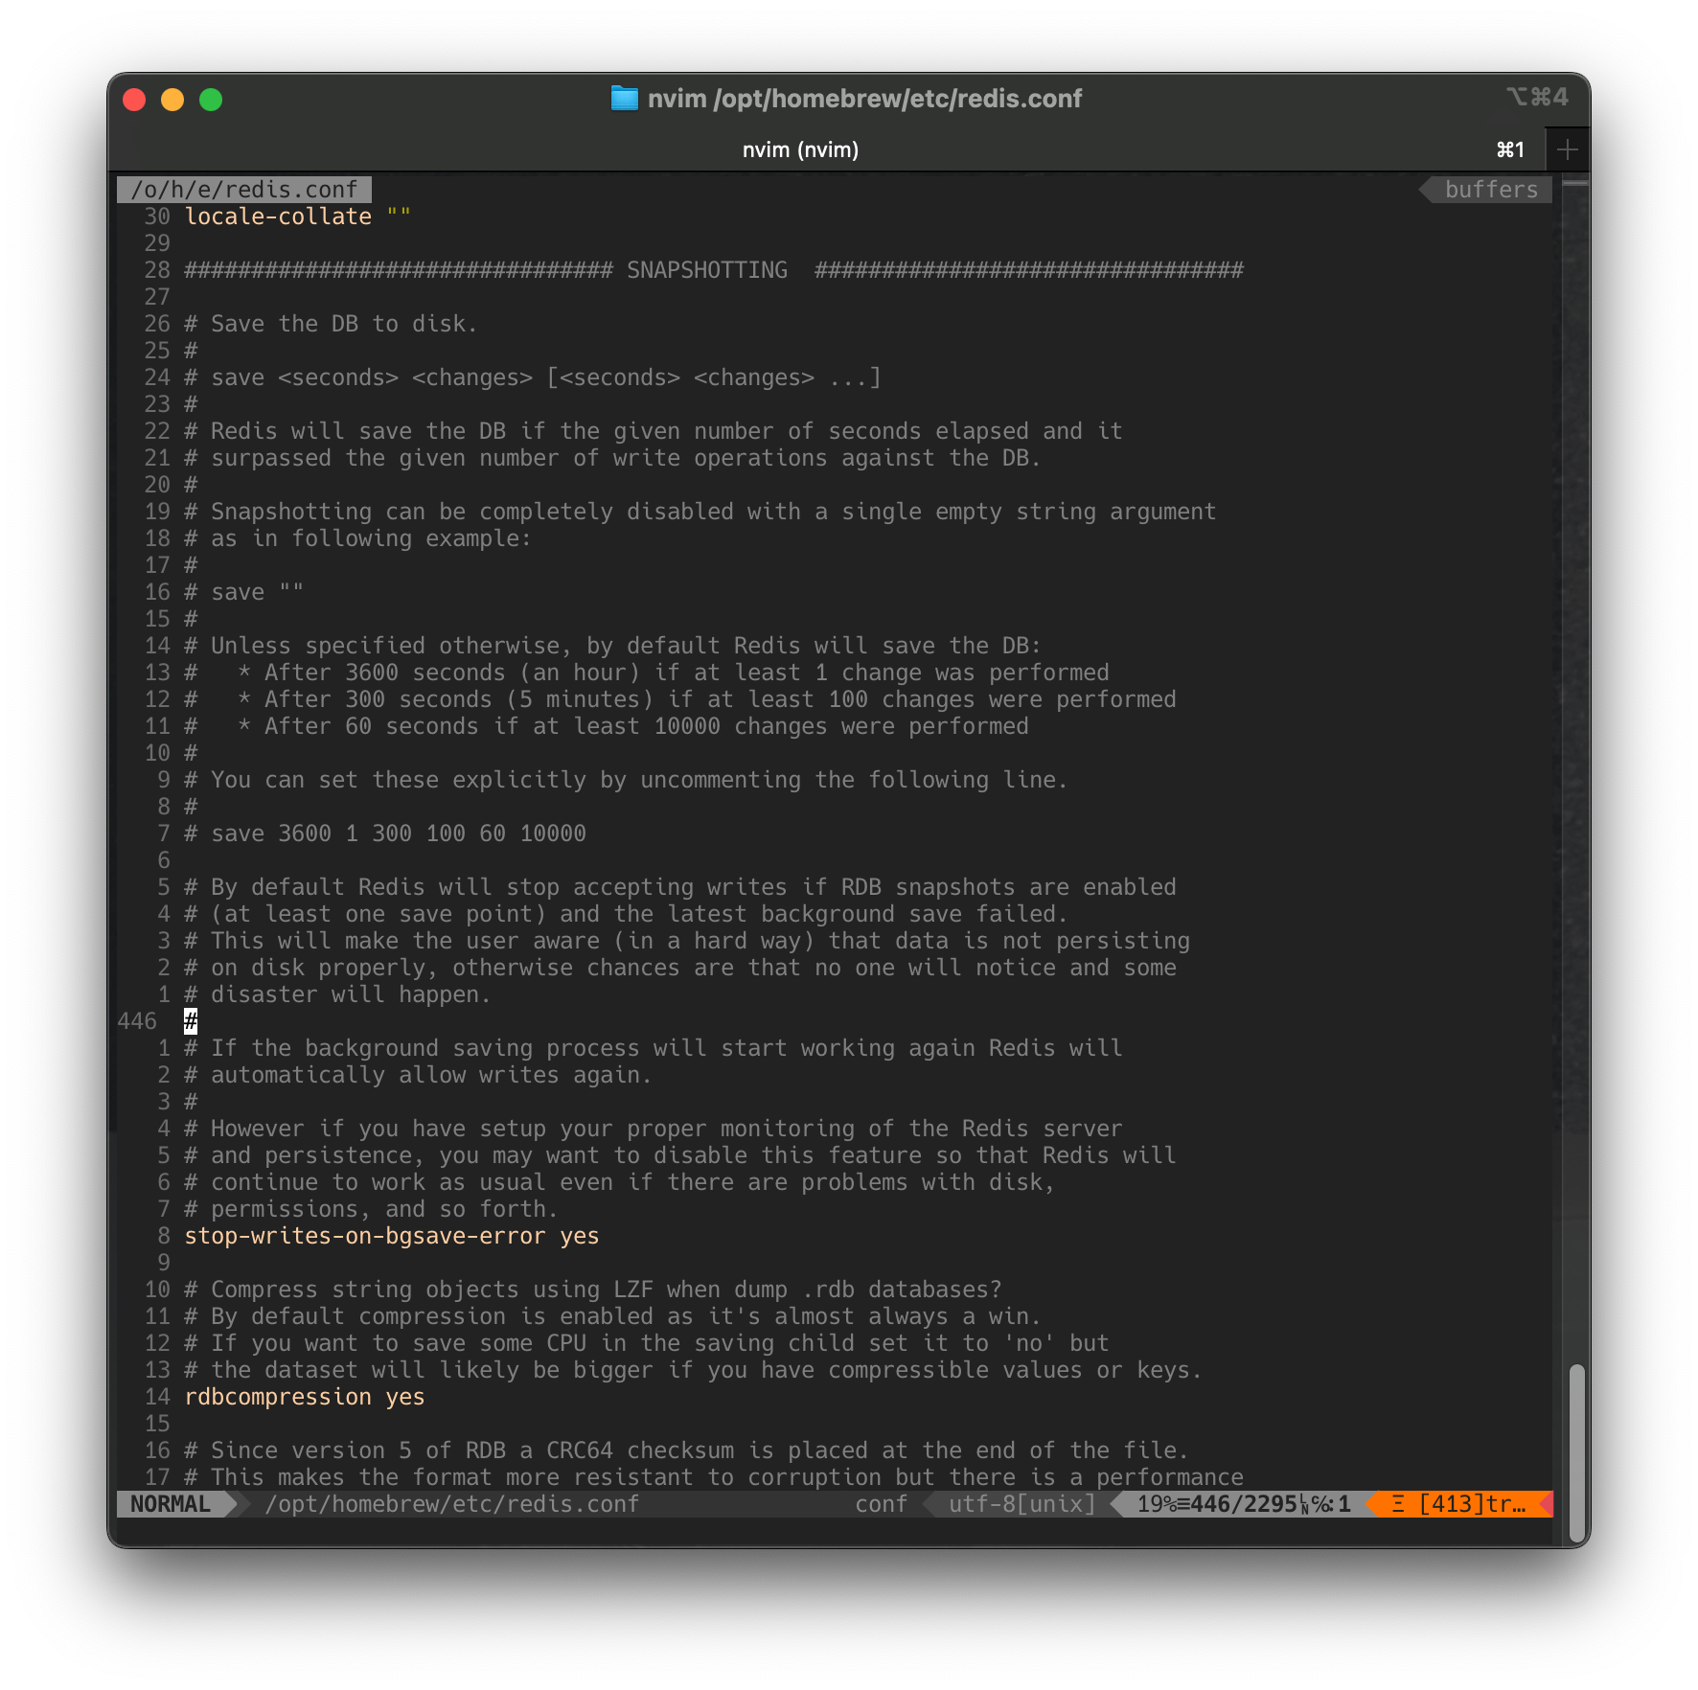Click 'However if you have setup your proper monitoring' line
This screenshot has height=1690, width=1698.
click(x=653, y=1129)
